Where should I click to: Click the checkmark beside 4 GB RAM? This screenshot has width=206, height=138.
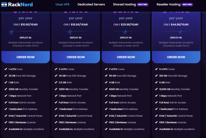(x=106, y=83)
